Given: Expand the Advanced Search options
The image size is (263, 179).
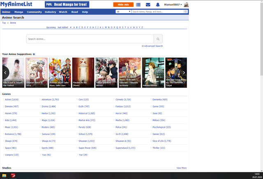Looking at the screenshot, I should coord(152,46).
